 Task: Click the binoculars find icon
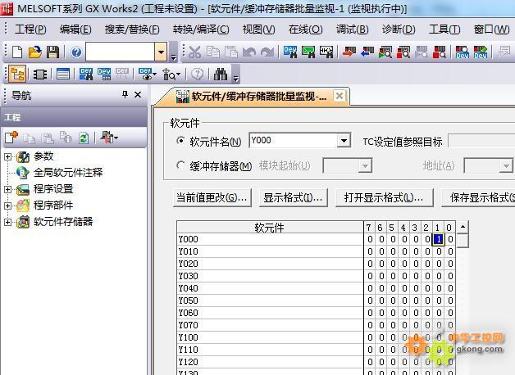coord(221,74)
